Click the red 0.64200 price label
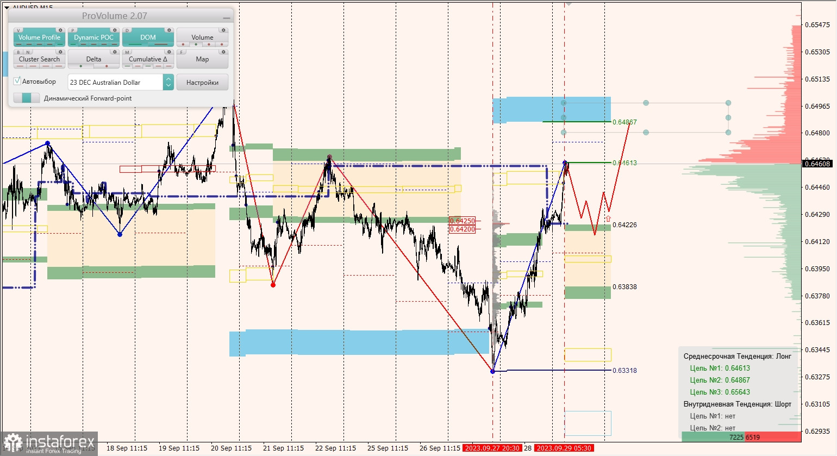Screen dimensions: 837x456 [x=463, y=229]
